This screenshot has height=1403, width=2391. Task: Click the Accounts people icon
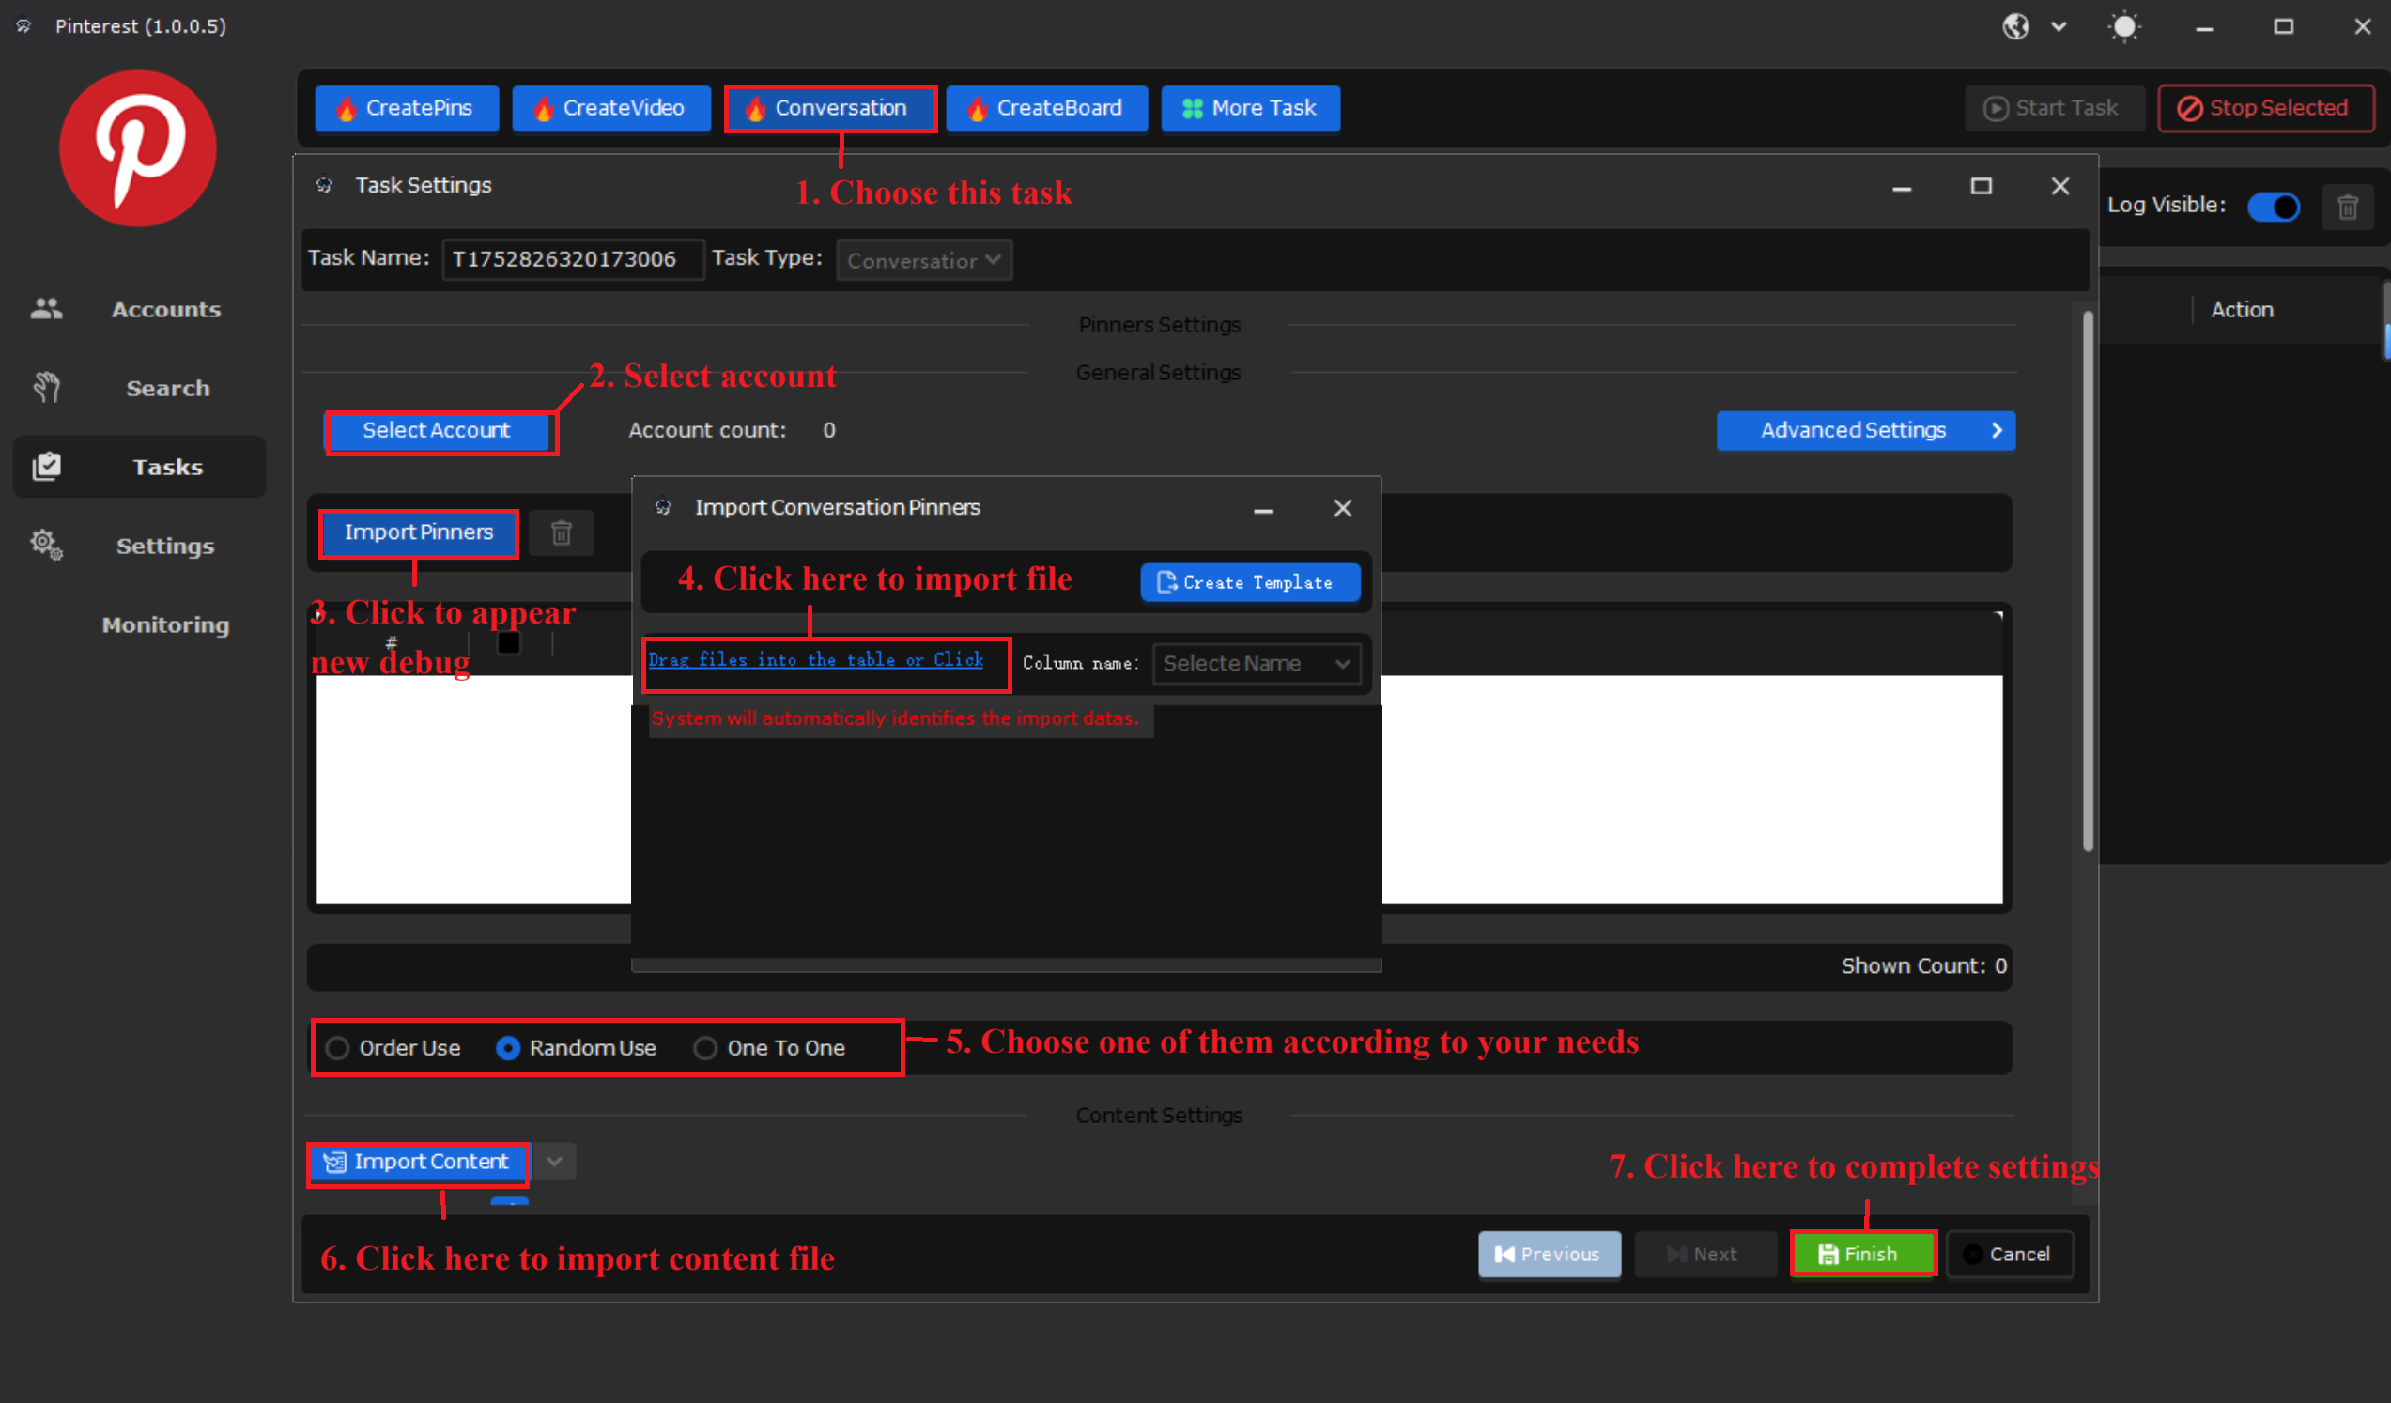(x=47, y=308)
